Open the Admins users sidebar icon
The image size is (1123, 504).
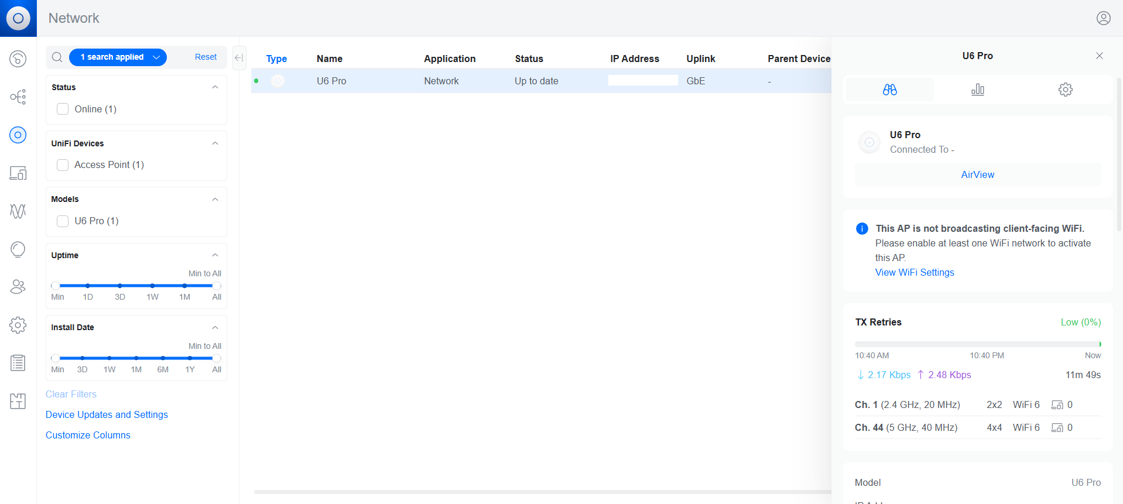18,287
